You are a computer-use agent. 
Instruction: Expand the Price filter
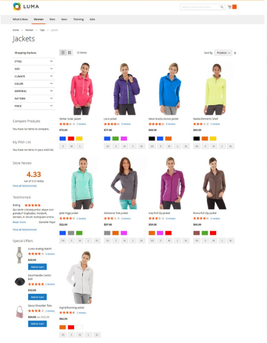click(34, 106)
